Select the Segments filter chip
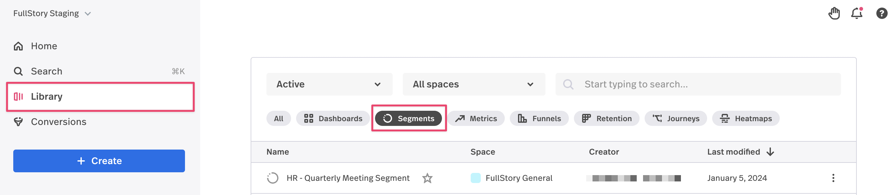 [x=408, y=119]
